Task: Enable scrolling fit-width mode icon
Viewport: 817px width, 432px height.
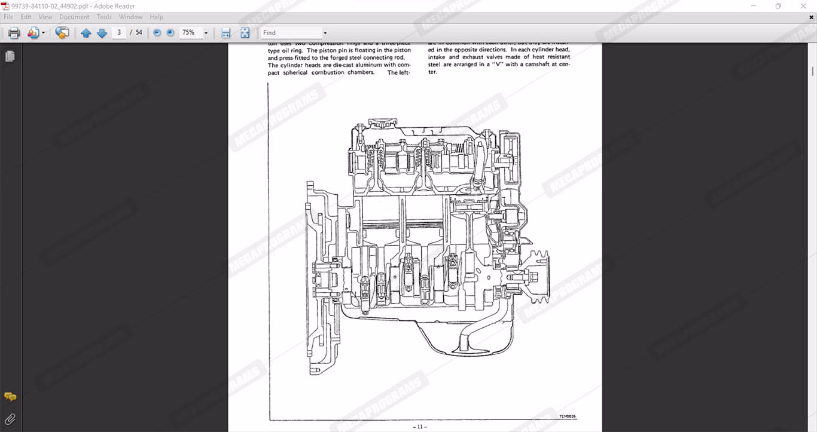Action: 225,33
